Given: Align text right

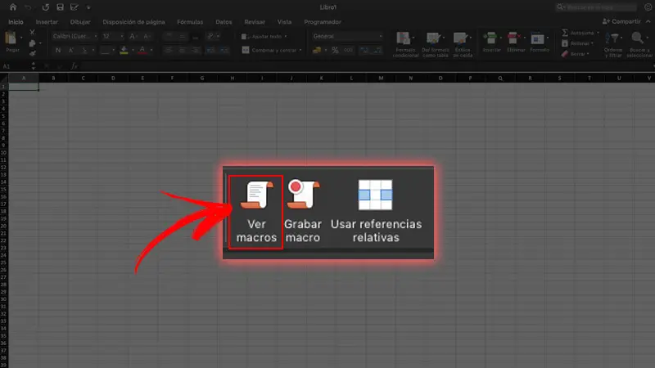Looking at the screenshot, I should coord(196,50).
